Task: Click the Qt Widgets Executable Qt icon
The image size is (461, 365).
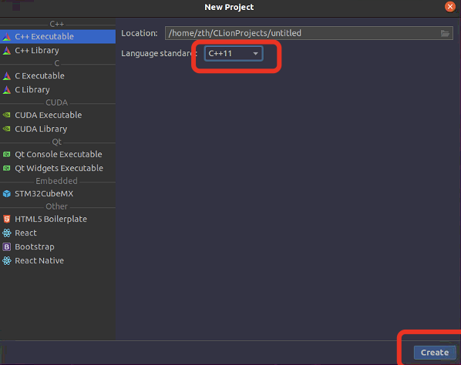Action: 7,169
